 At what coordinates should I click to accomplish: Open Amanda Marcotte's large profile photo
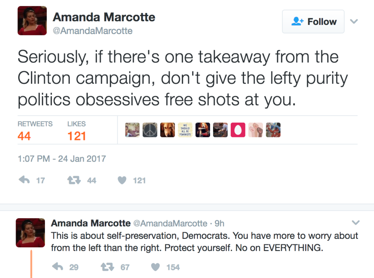point(32,21)
